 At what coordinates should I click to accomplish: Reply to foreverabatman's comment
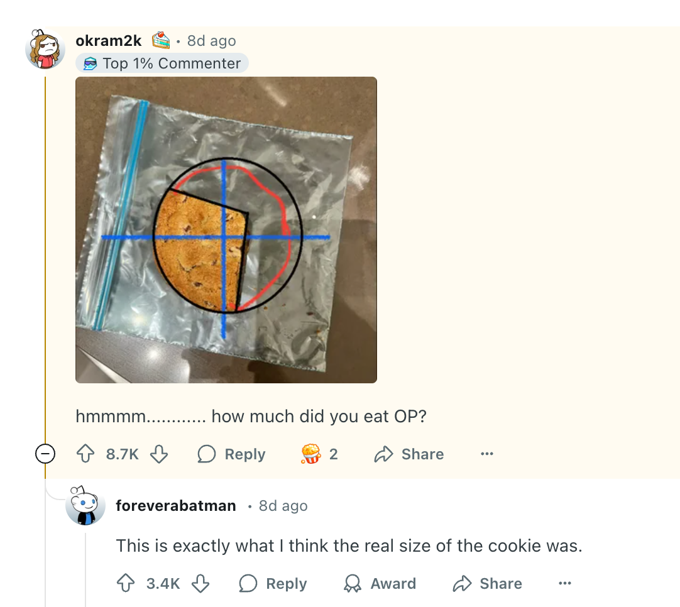pos(273,584)
